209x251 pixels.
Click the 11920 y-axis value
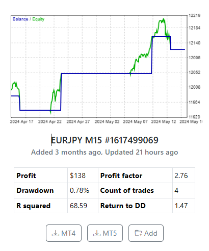[x=194, y=117]
